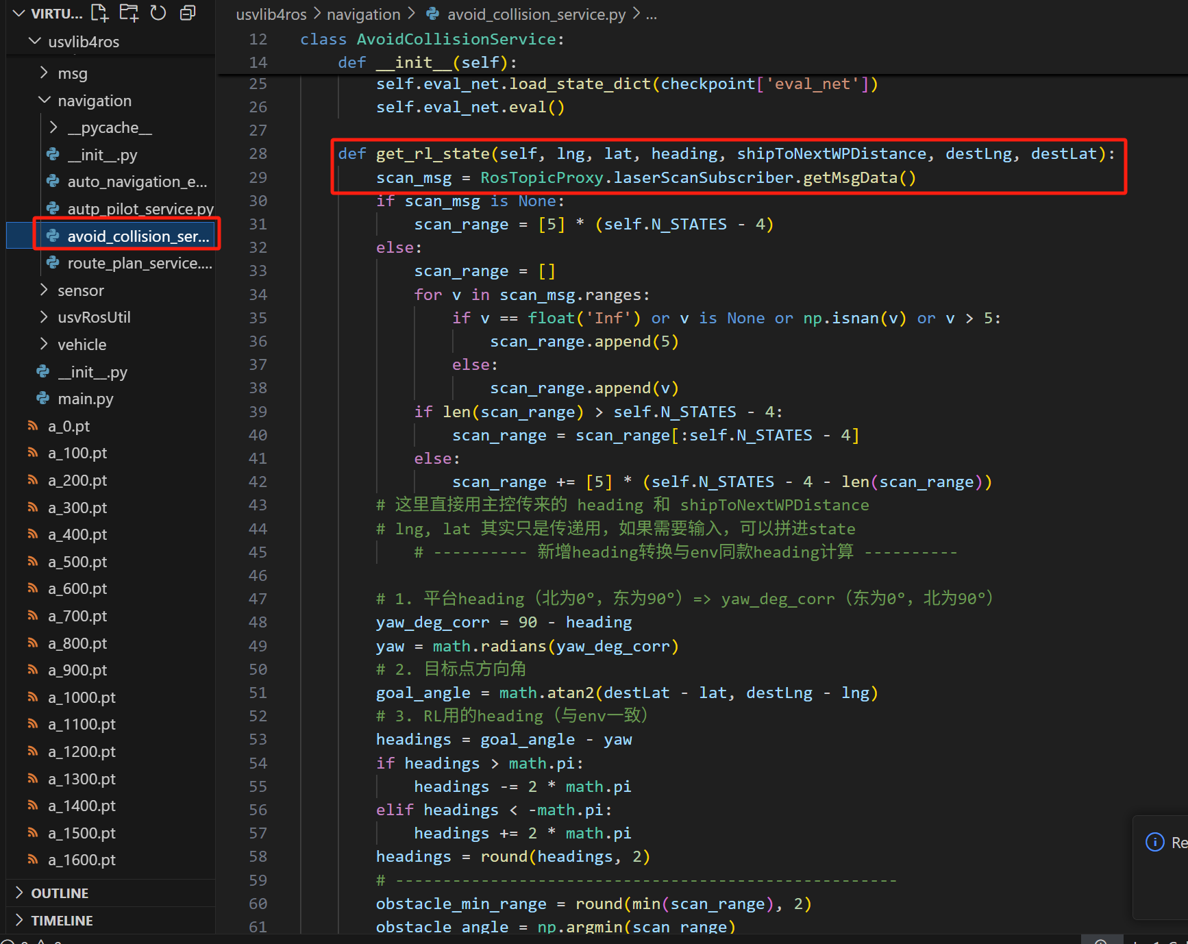
Task: Click the New Folder icon in explorer header
Action: (x=129, y=12)
